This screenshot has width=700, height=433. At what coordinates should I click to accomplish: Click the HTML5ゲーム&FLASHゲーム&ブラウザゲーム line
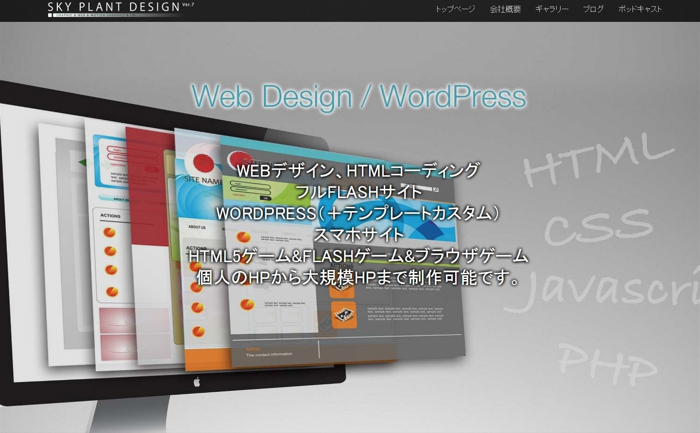(358, 256)
